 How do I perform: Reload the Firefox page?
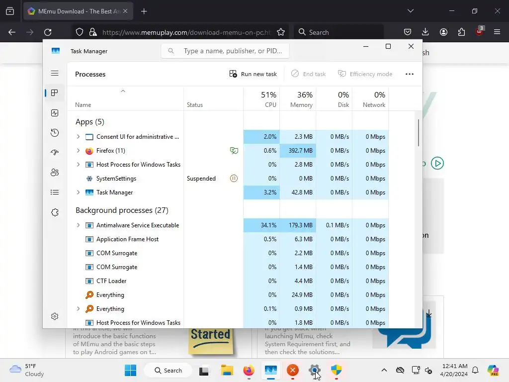[x=48, y=32]
